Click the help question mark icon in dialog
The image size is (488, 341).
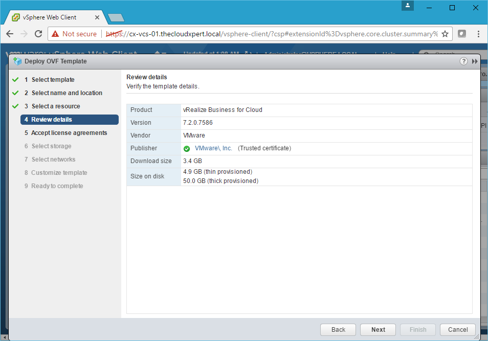[x=463, y=61]
